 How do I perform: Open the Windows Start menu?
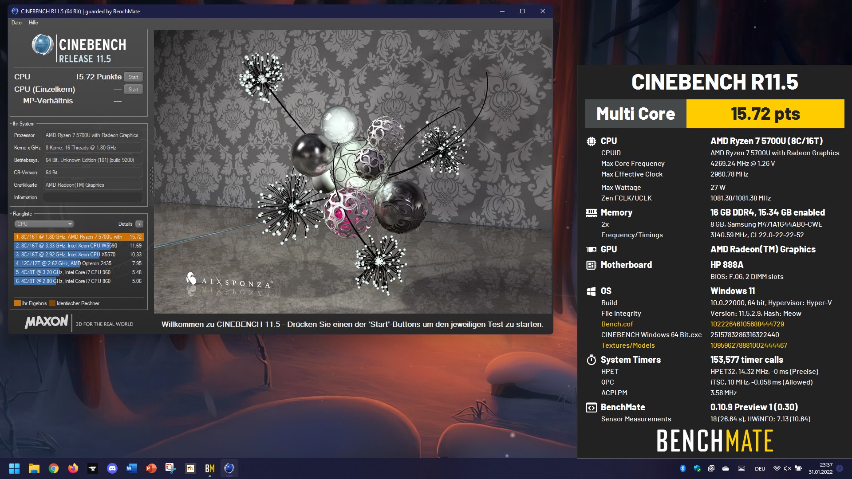(14, 468)
